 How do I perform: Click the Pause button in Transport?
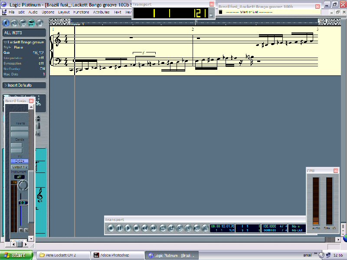tap(119, 227)
